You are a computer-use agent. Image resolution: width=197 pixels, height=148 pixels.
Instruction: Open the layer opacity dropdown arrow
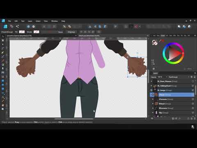(x=167, y=77)
